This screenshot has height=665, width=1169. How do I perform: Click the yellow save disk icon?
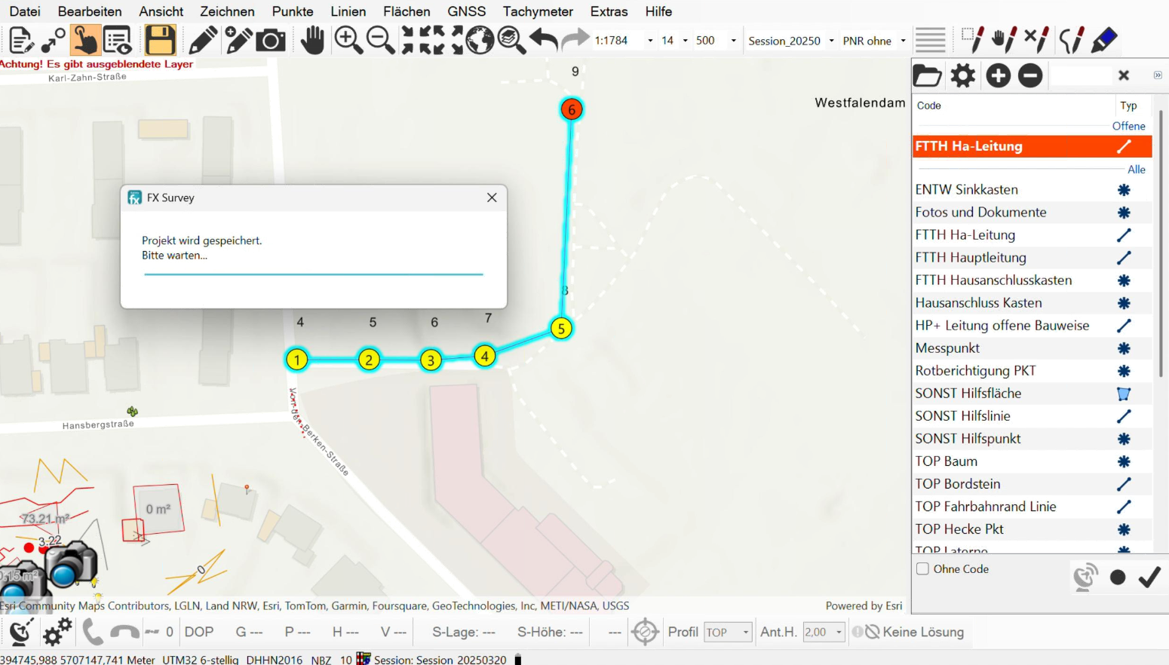(x=160, y=40)
